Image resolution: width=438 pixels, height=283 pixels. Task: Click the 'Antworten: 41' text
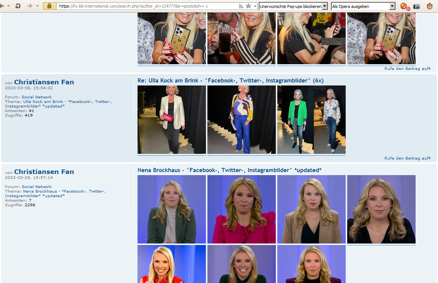pyautogui.click(x=19, y=111)
